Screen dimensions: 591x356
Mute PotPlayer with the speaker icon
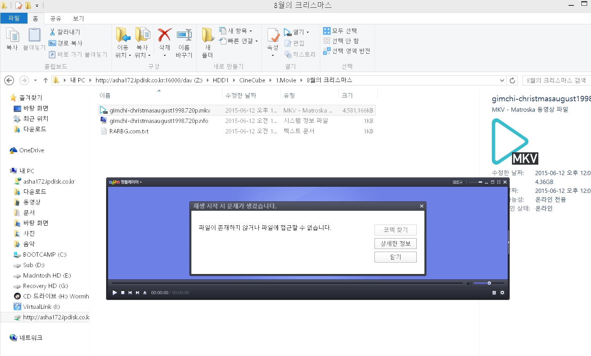click(x=469, y=283)
